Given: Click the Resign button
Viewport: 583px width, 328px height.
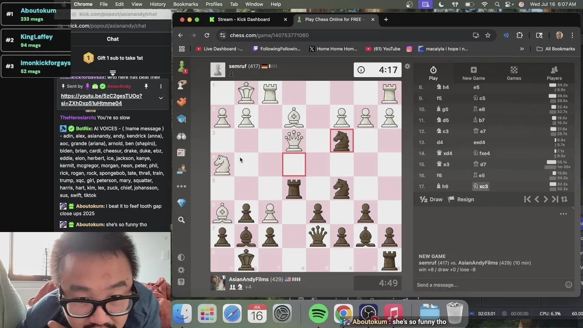Looking at the screenshot, I should pyautogui.click(x=461, y=199).
